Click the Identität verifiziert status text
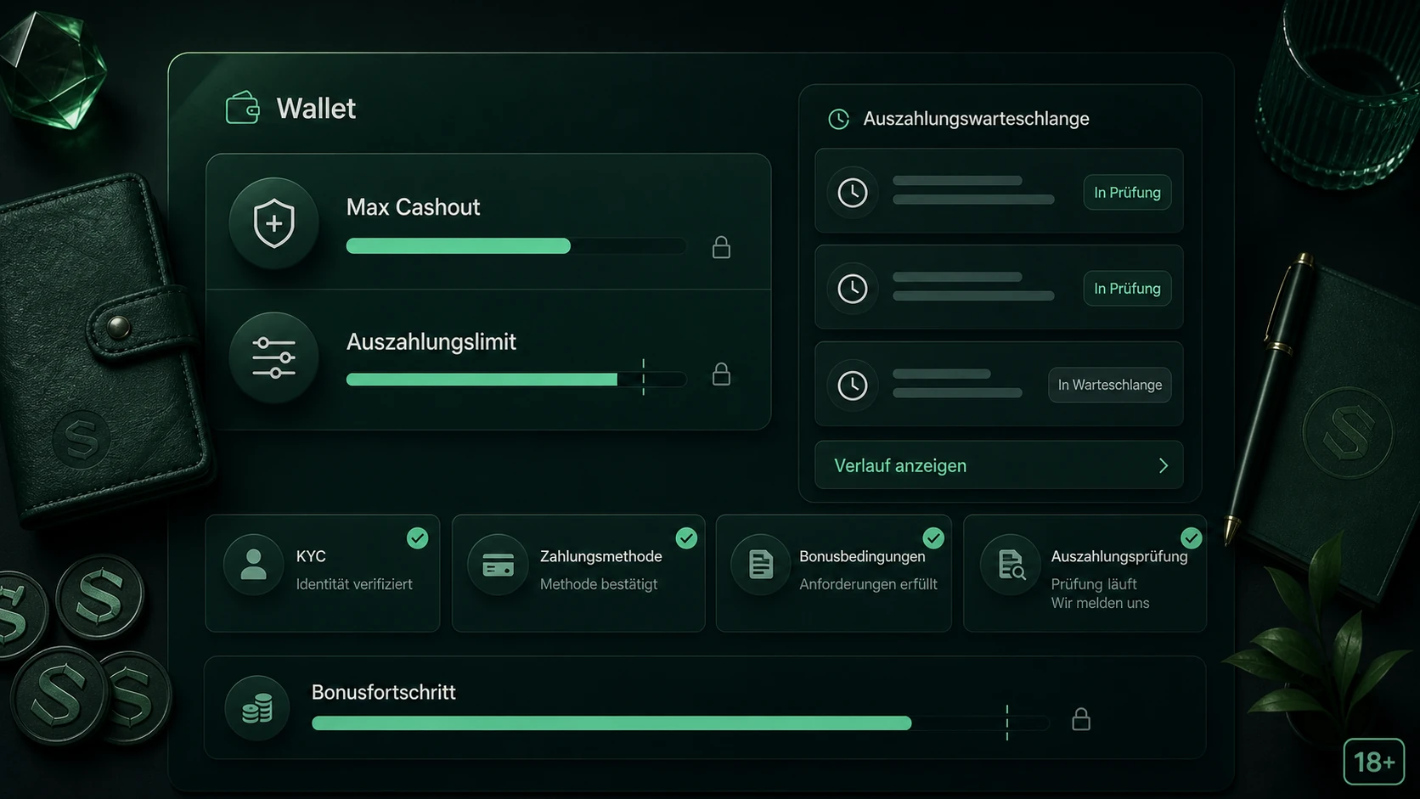This screenshot has height=799, width=1420. 354,584
